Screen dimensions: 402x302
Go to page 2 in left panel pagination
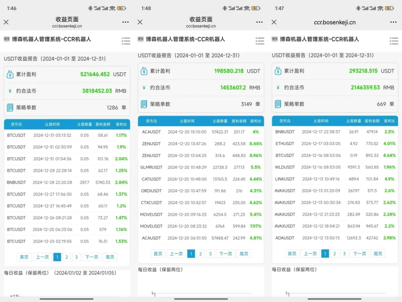67,257
